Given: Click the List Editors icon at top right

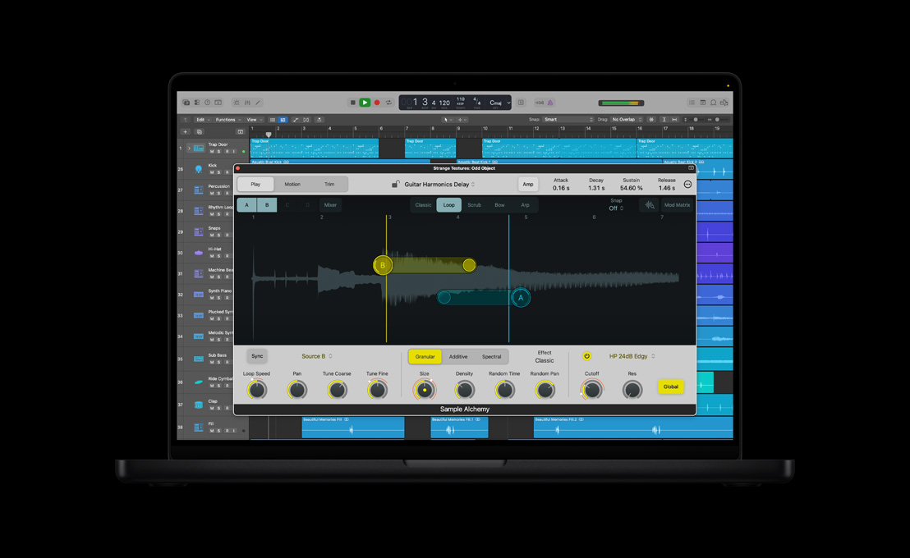Looking at the screenshot, I should pos(692,102).
